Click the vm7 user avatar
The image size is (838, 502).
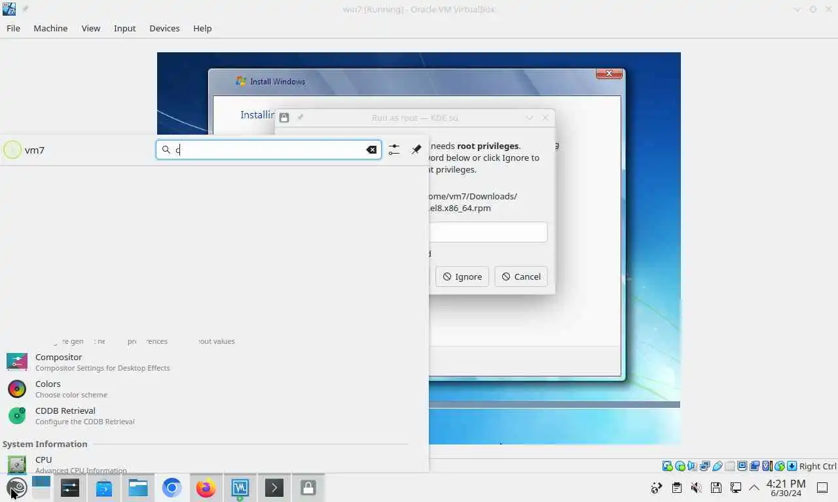point(12,150)
